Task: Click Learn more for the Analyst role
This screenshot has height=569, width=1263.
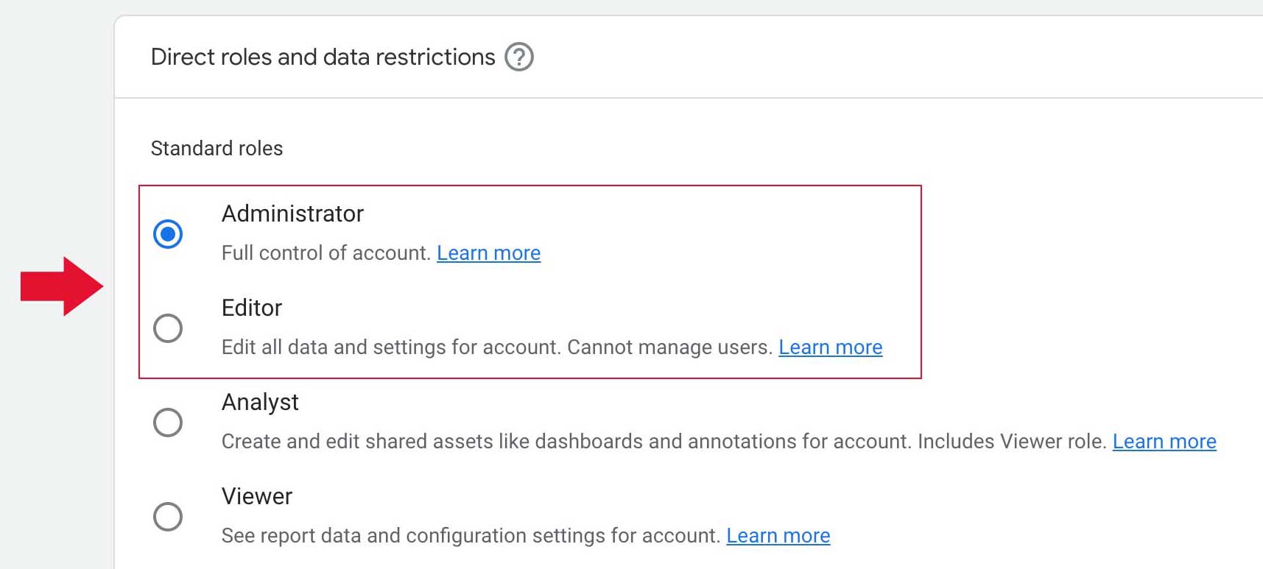Action: (x=1164, y=441)
